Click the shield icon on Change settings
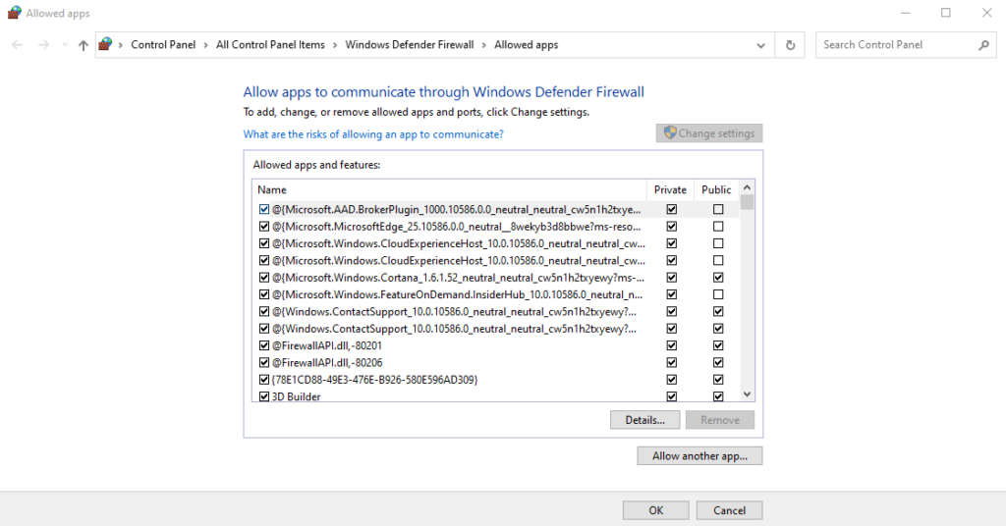 [x=670, y=132]
